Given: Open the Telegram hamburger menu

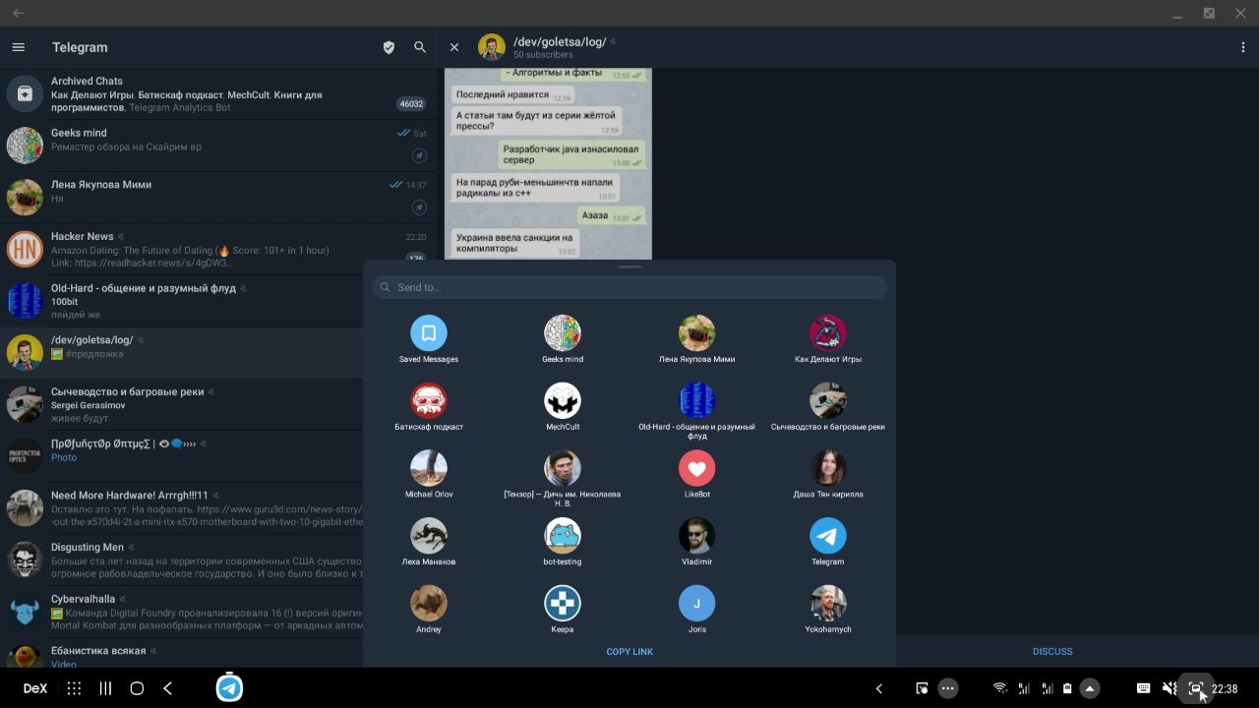Looking at the screenshot, I should point(18,47).
